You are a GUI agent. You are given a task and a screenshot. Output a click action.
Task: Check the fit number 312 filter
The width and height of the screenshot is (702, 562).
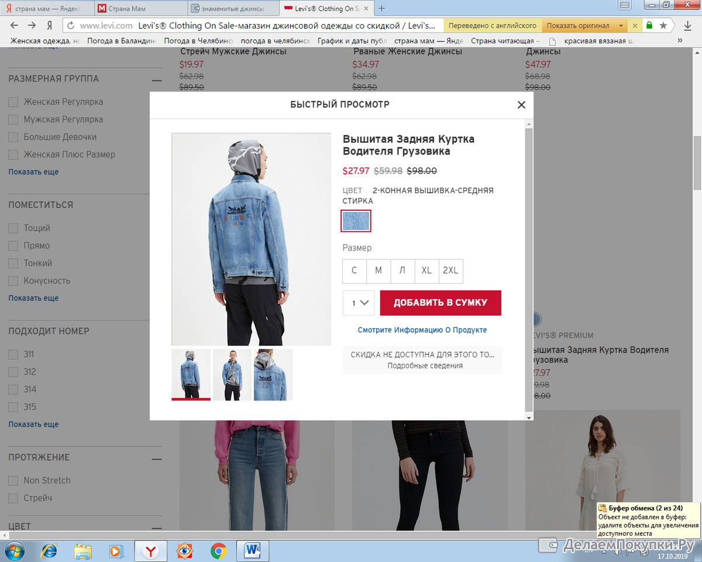tap(13, 372)
